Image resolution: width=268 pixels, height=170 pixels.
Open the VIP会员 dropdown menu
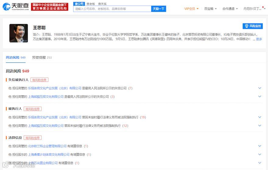192,9
